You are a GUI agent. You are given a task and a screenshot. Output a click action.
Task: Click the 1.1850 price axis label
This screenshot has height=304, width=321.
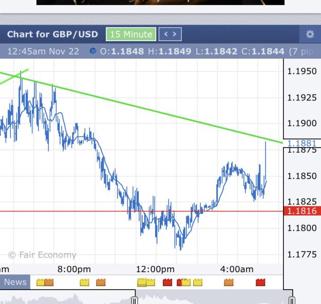point(302,176)
